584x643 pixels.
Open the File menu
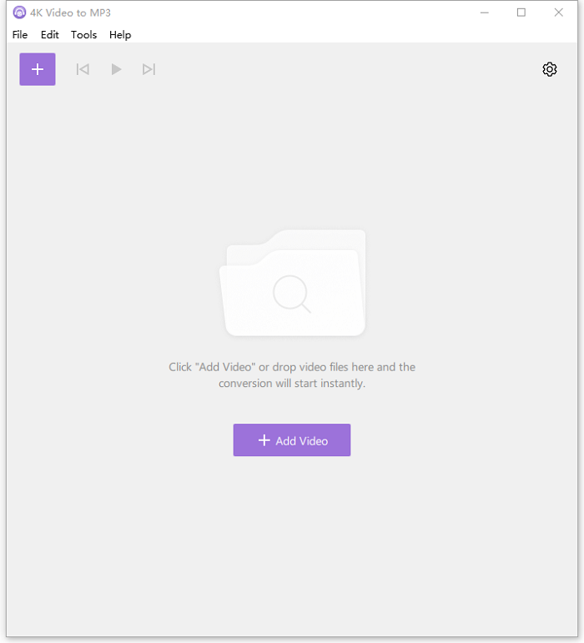click(20, 35)
